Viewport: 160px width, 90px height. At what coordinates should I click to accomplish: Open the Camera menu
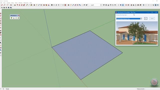(x=8, y=3)
